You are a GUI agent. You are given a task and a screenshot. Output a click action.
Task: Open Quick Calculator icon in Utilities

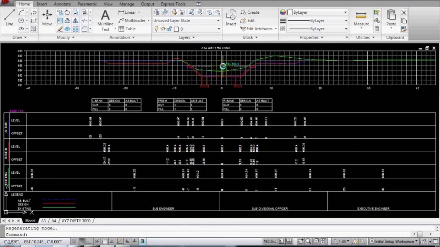377,29
